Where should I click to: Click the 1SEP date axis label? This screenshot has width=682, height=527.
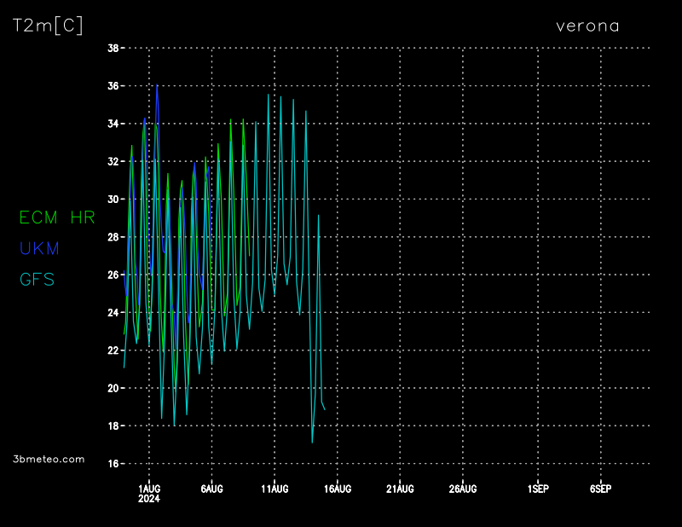click(x=538, y=489)
